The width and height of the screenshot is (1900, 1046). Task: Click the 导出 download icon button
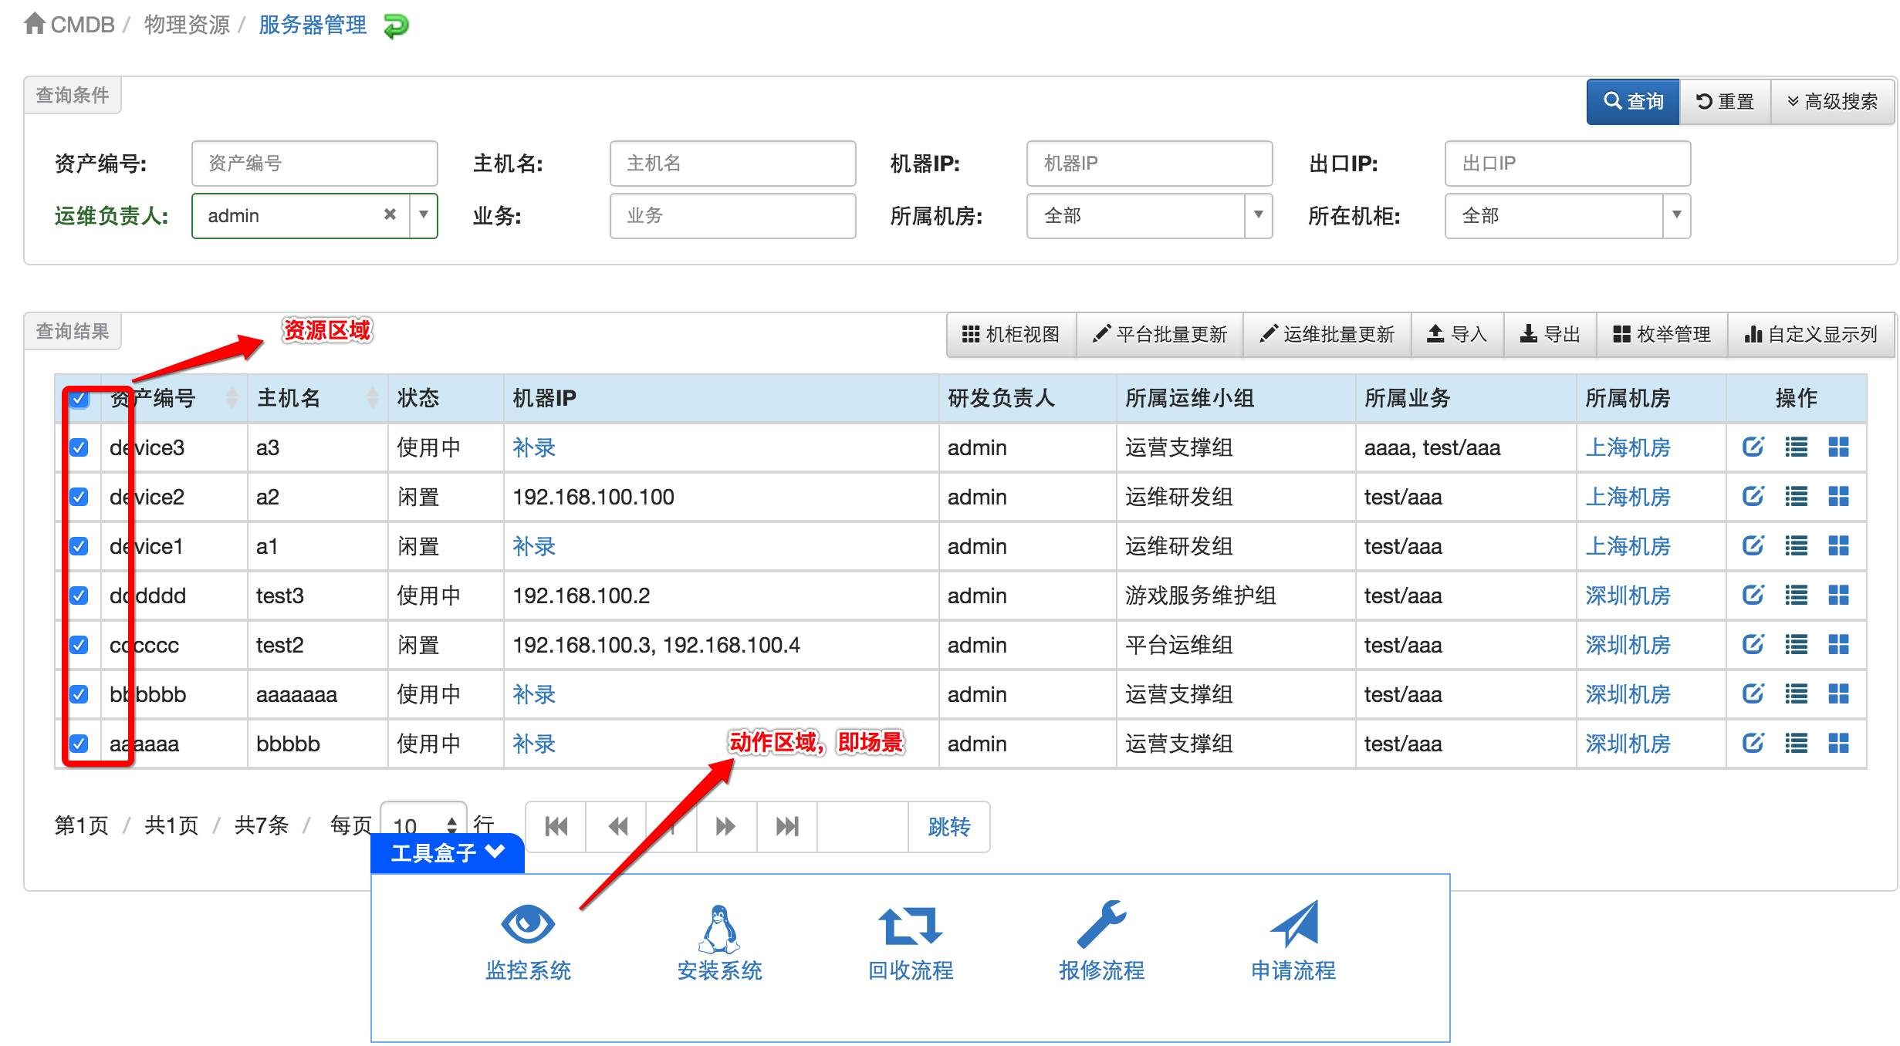1550,334
